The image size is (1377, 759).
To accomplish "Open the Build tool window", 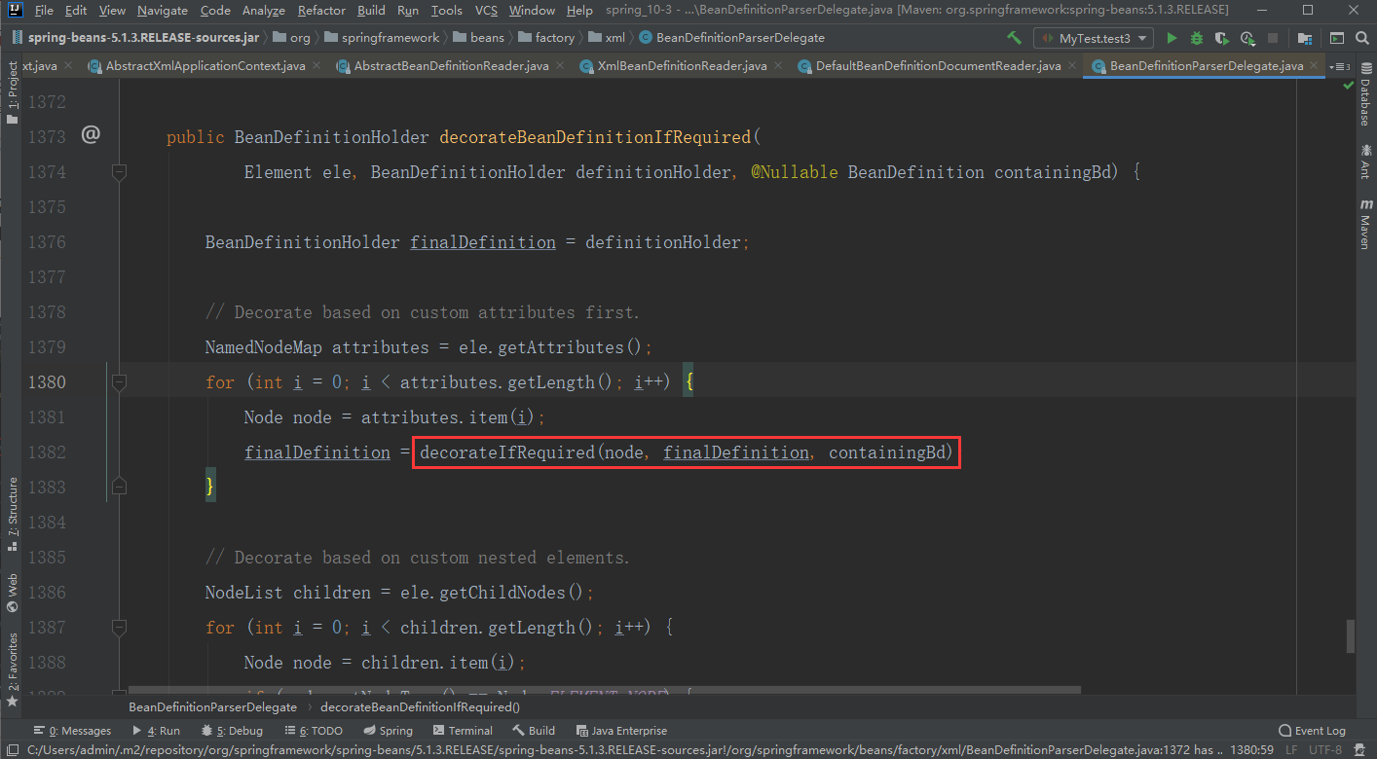I will tap(534, 731).
